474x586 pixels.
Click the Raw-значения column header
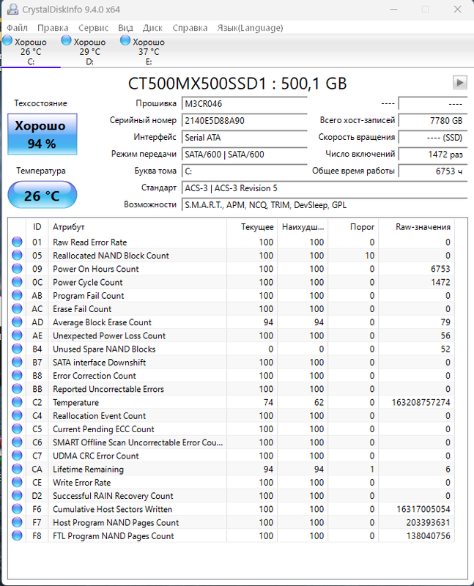click(x=416, y=227)
